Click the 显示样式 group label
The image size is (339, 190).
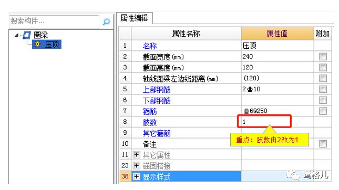coord(157,177)
